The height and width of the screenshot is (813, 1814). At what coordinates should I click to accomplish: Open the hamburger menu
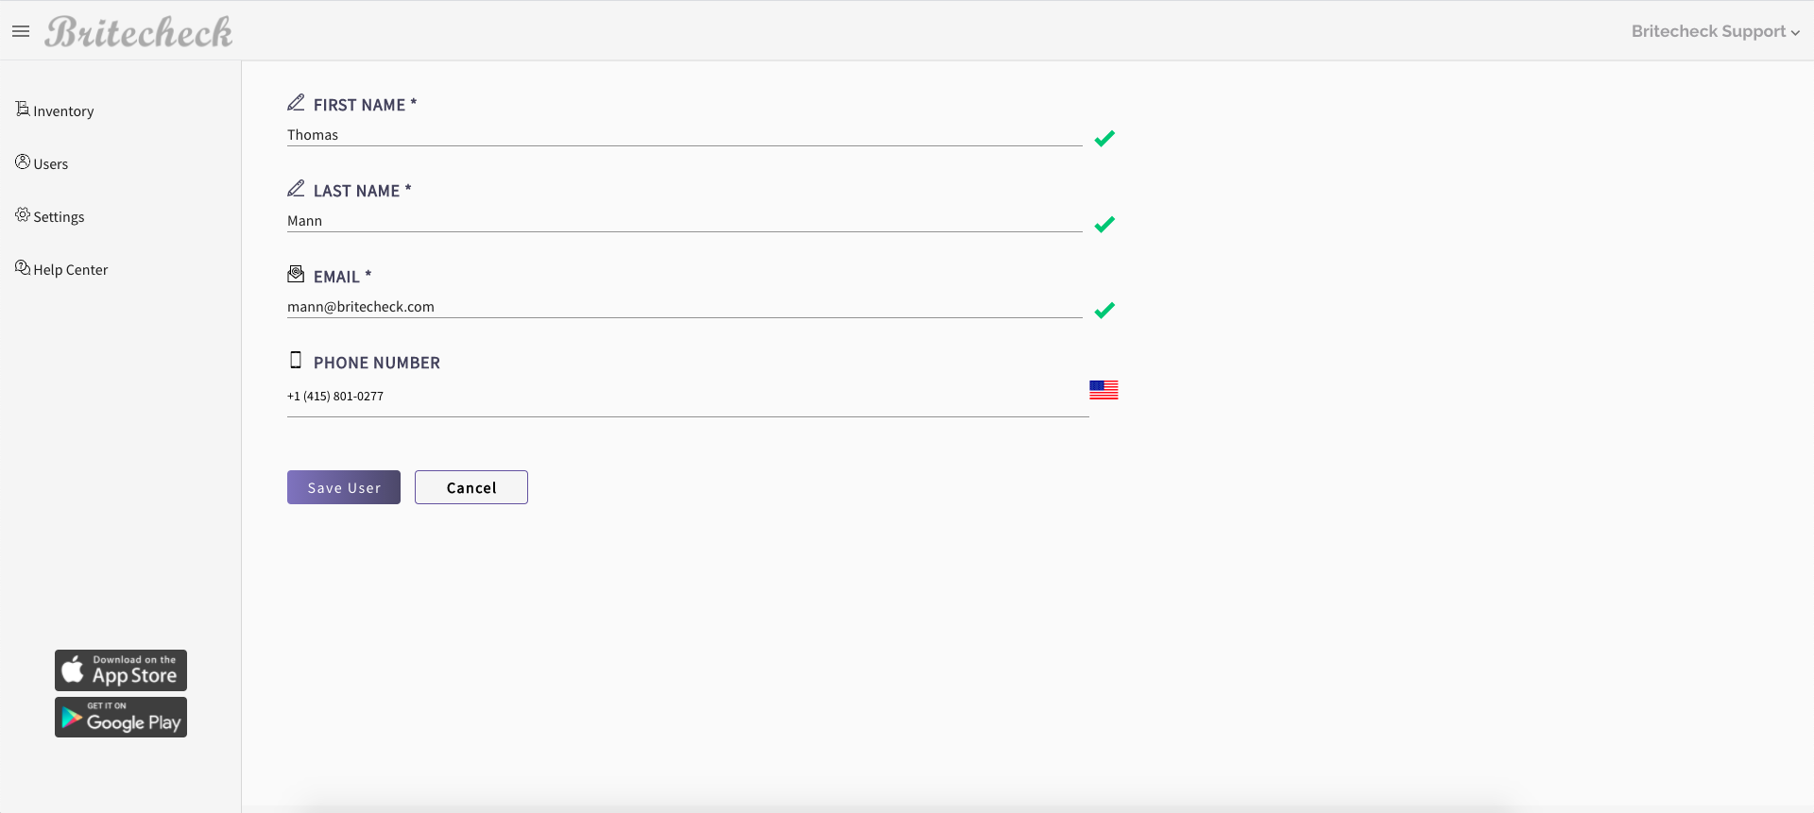click(21, 31)
